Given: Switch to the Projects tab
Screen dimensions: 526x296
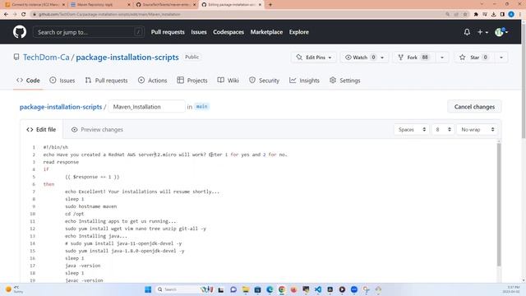Looking at the screenshot, I should 192,81.
